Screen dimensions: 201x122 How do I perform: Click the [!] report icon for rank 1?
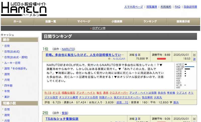pyautogui.click(x=194, y=55)
